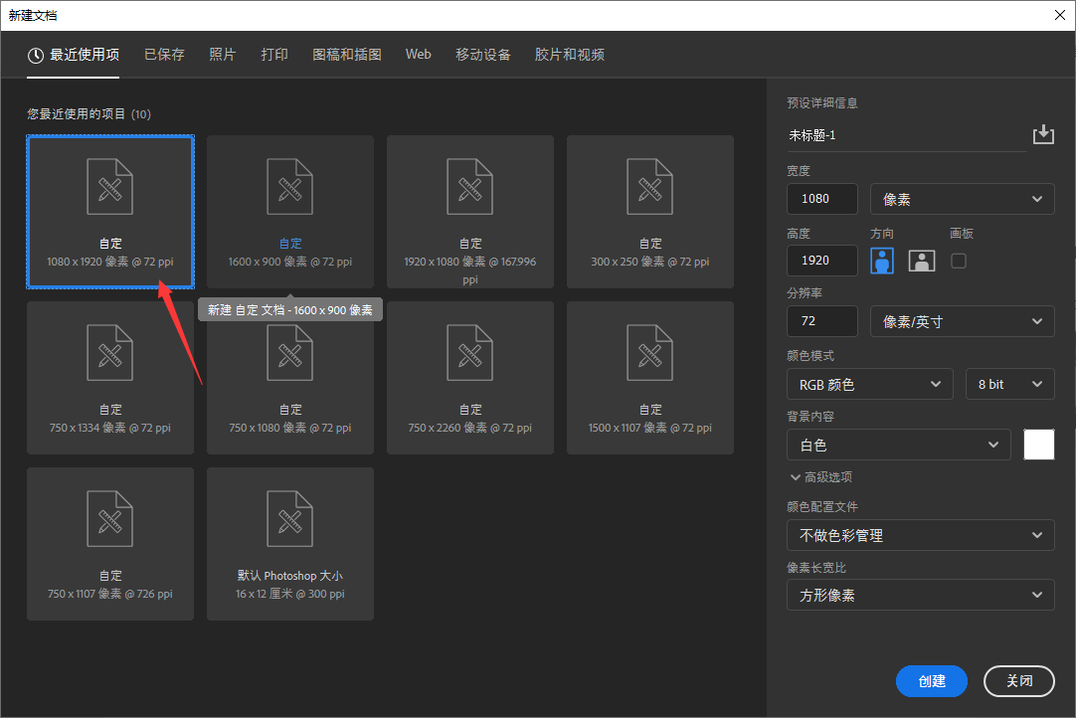Collapse the 高级选项 section
The image size is (1076, 718).
point(820,477)
